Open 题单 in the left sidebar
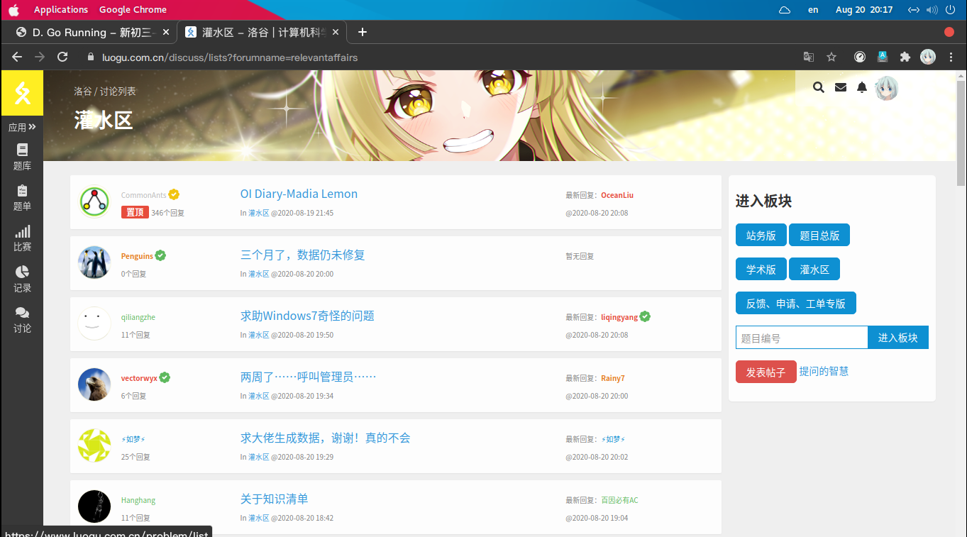 click(22, 198)
